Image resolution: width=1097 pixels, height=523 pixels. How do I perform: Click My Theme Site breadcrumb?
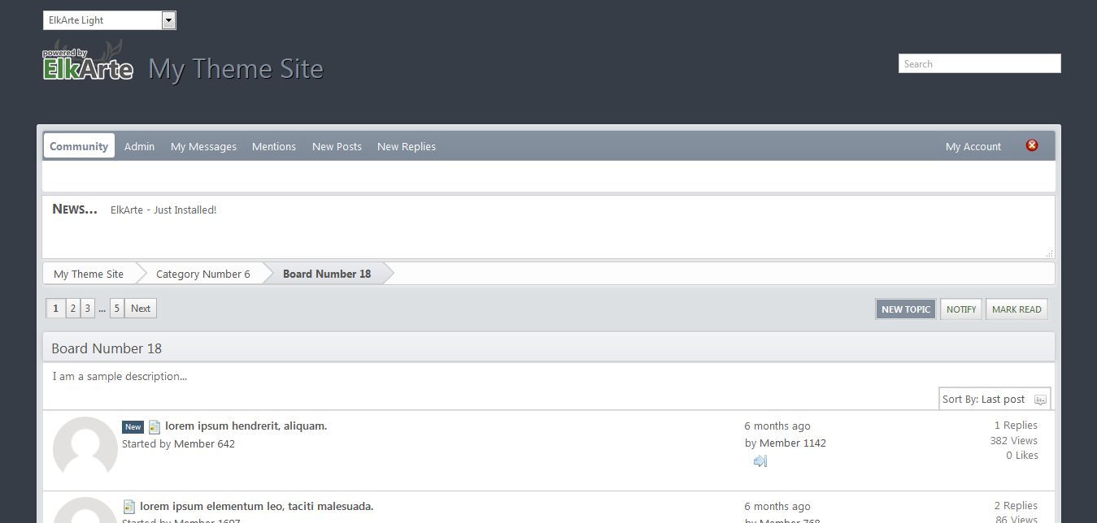click(x=89, y=274)
